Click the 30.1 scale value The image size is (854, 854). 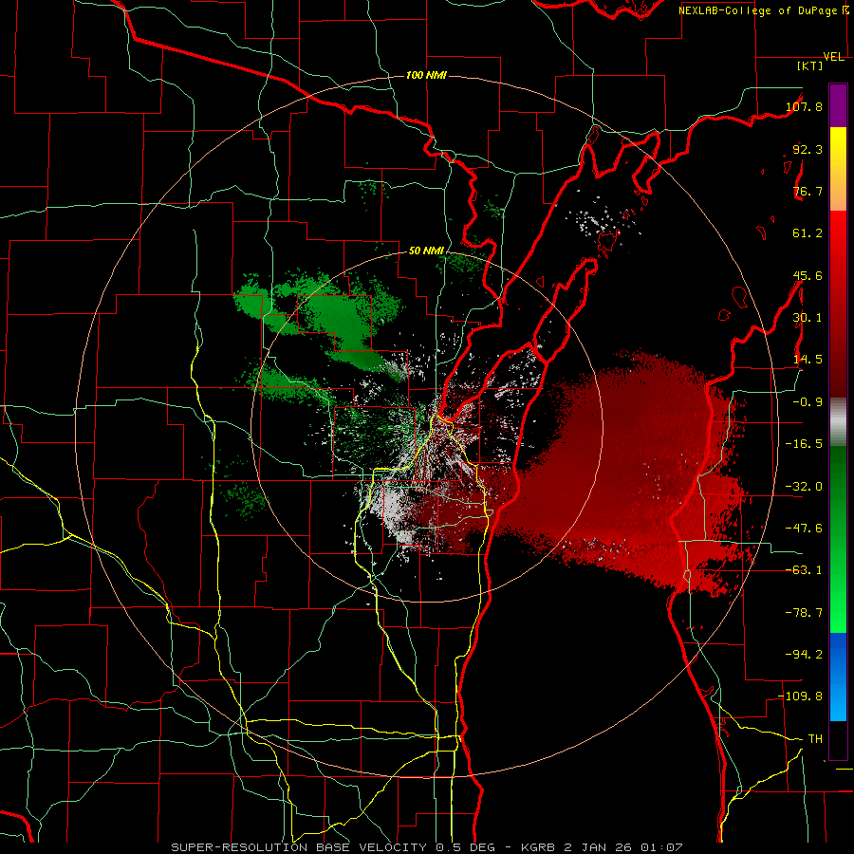point(808,318)
